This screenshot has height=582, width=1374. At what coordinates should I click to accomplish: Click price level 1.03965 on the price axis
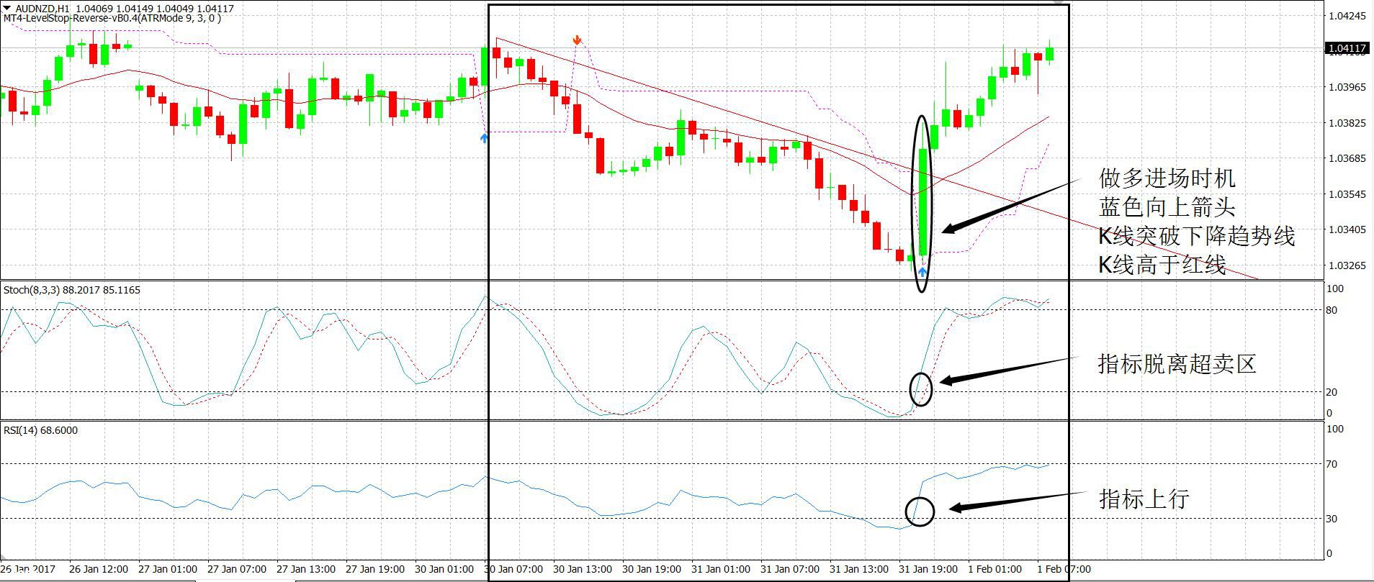pos(1347,87)
